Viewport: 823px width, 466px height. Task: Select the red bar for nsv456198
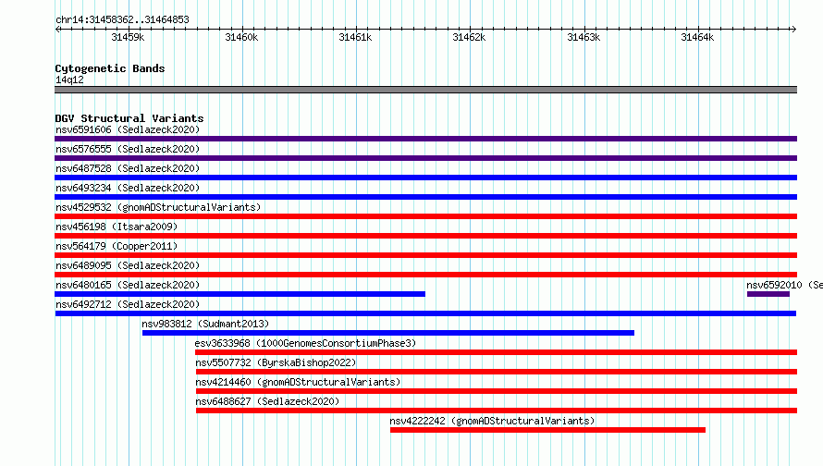pyautogui.click(x=425, y=236)
